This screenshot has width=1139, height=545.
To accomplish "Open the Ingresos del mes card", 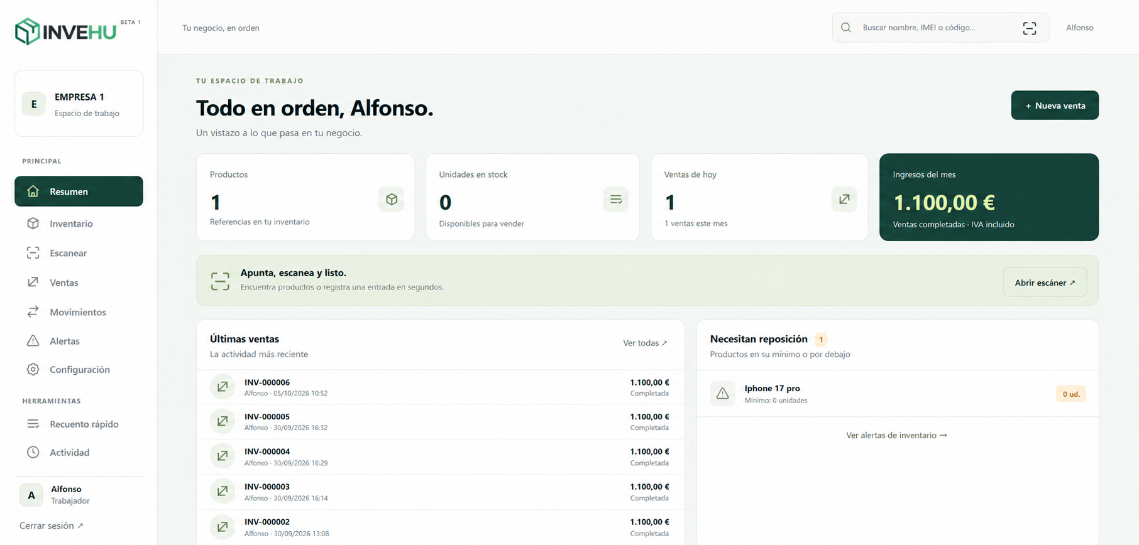I will [x=989, y=197].
